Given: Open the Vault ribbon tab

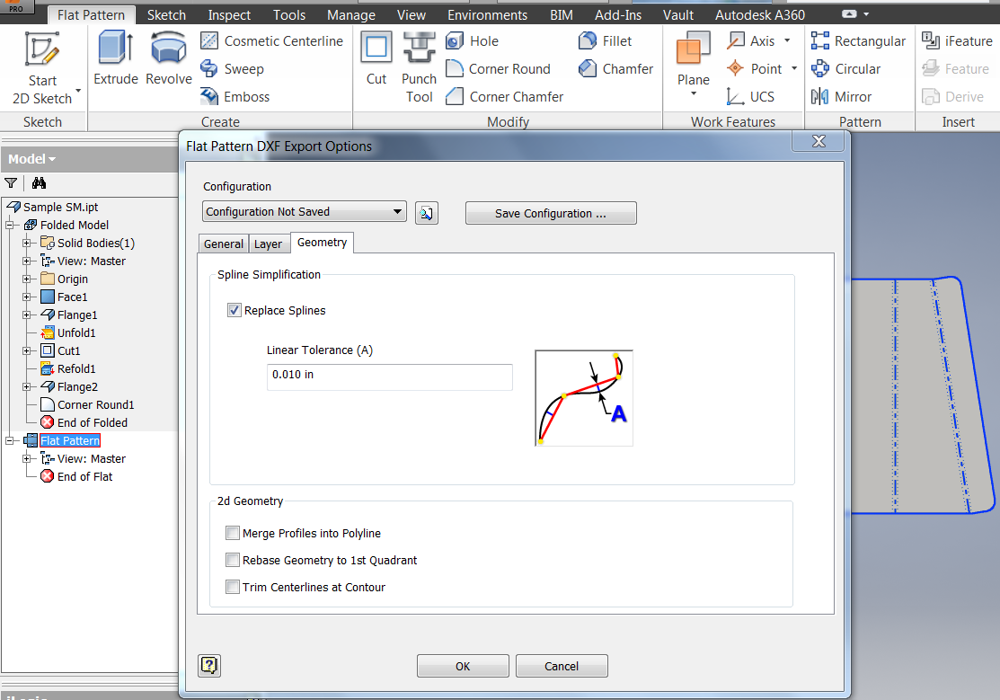Looking at the screenshot, I should click(678, 14).
